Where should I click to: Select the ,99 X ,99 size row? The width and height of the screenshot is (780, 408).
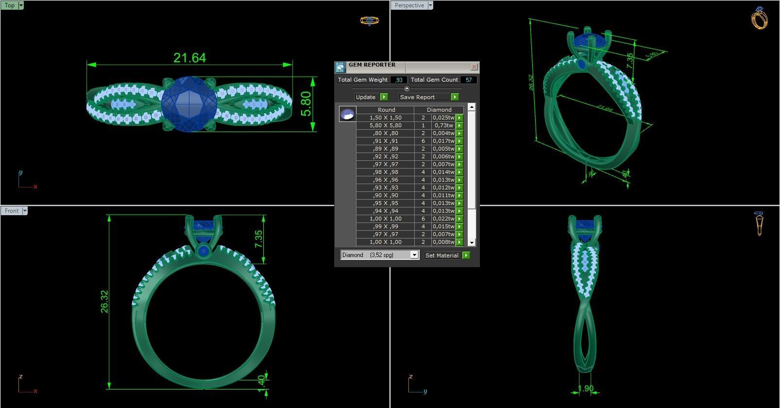point(385,226)
